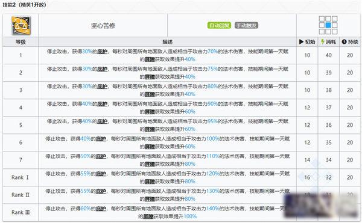Click the 等级 column header
This screenshot has width=362, height=223.
pos(21,42)
